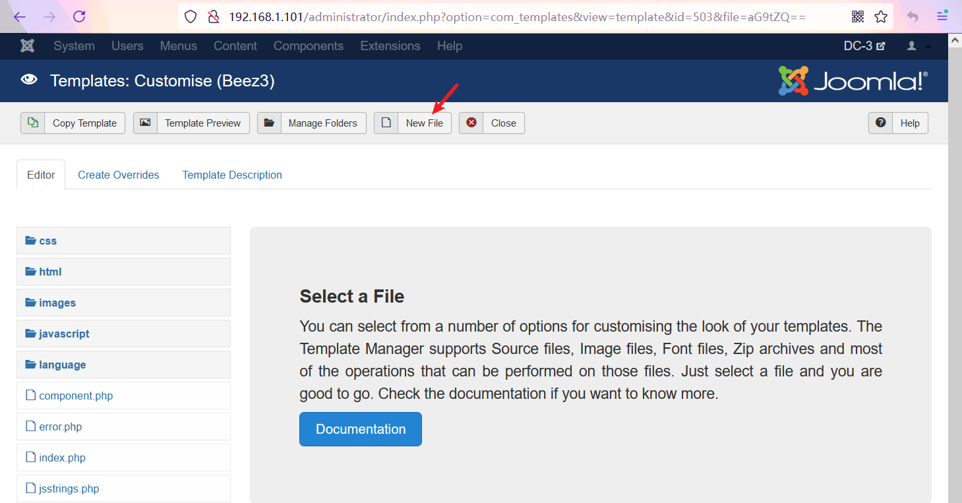962x503 pixels.
Task: Open the Menus menu
Action: (179, 46)
